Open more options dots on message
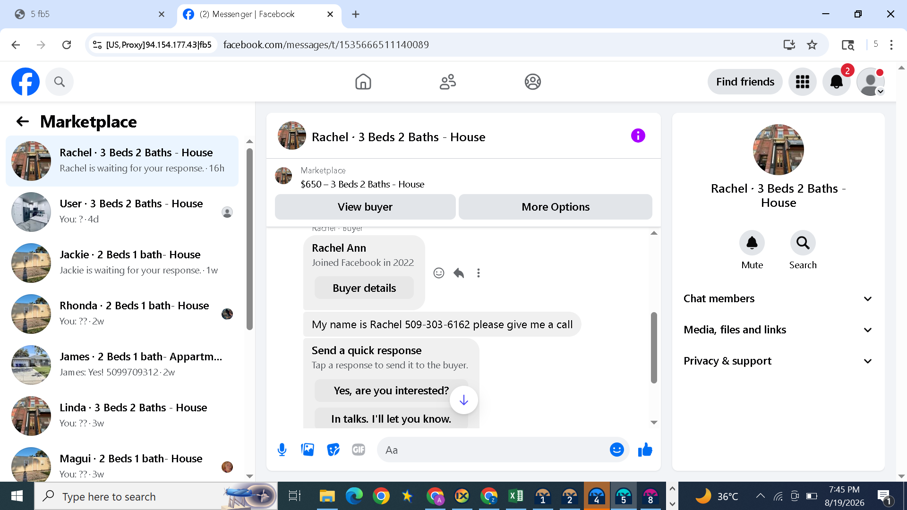 tap(479, 273)
